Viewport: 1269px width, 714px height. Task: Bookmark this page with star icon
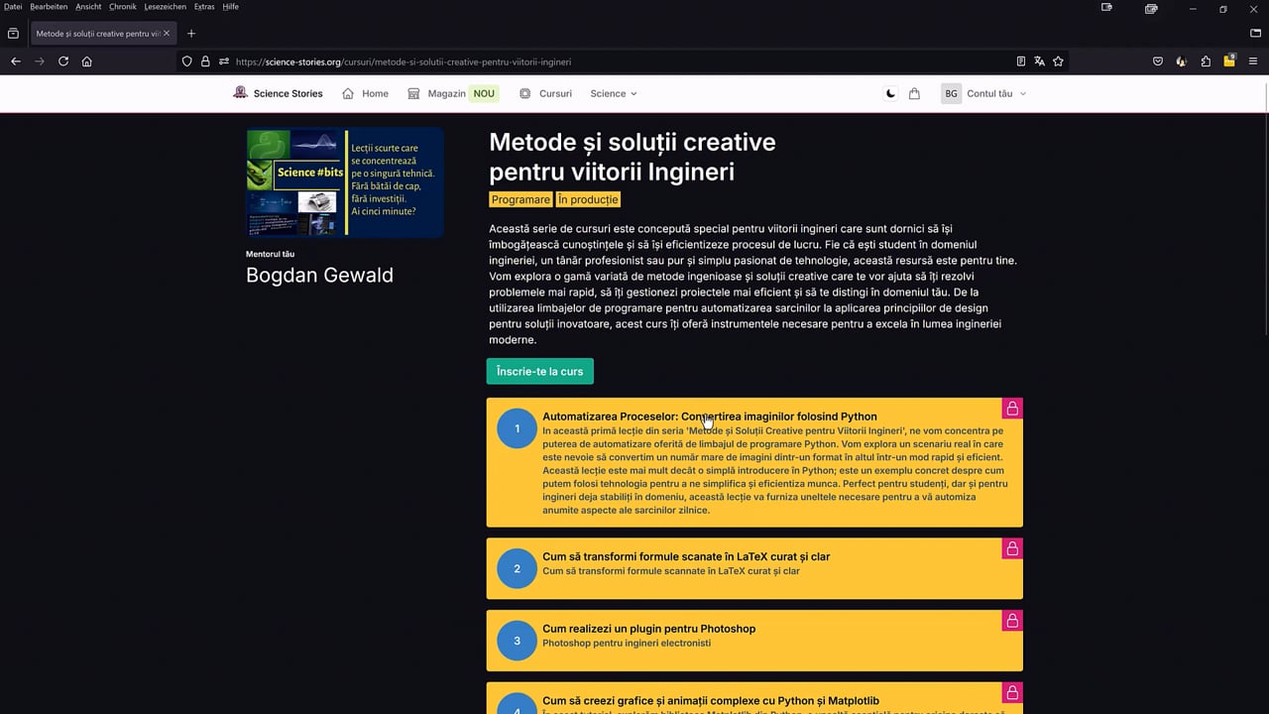point(1058,61)
